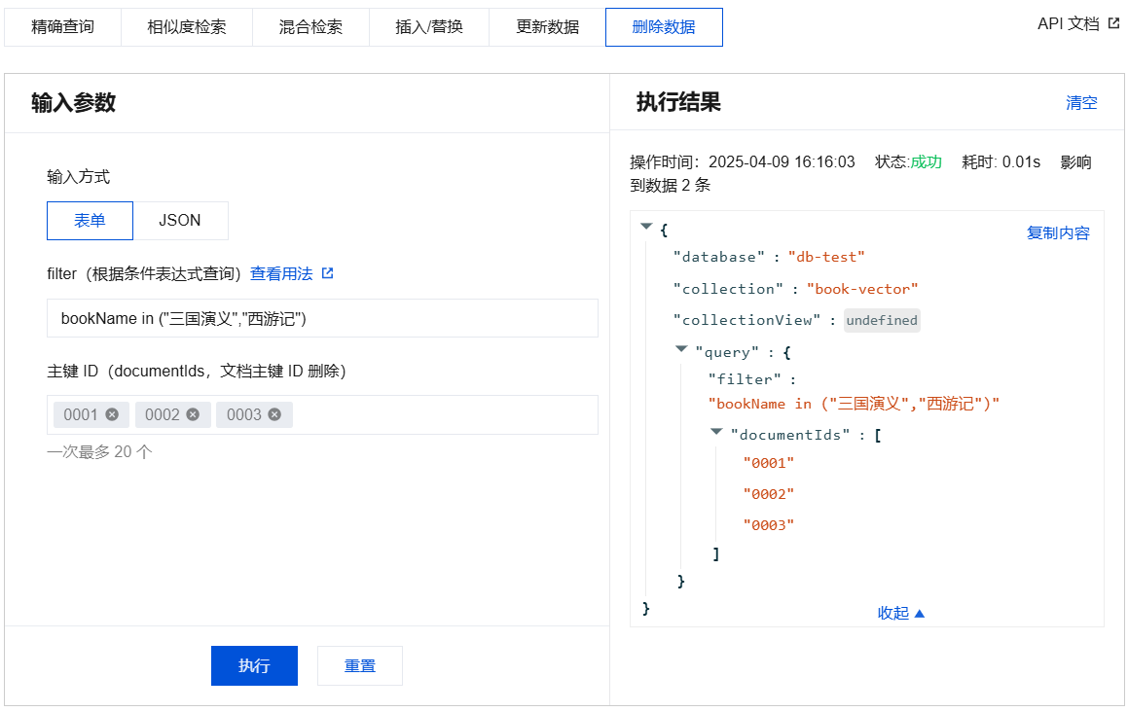Screen dimensions: 1128x712
Task: Remove the 0001 tag via its x icon
Action: pos(112,414)
